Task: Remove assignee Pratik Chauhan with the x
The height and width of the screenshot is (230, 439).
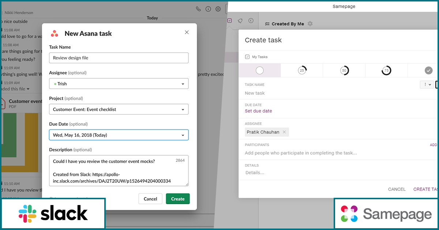Action: 284,132
